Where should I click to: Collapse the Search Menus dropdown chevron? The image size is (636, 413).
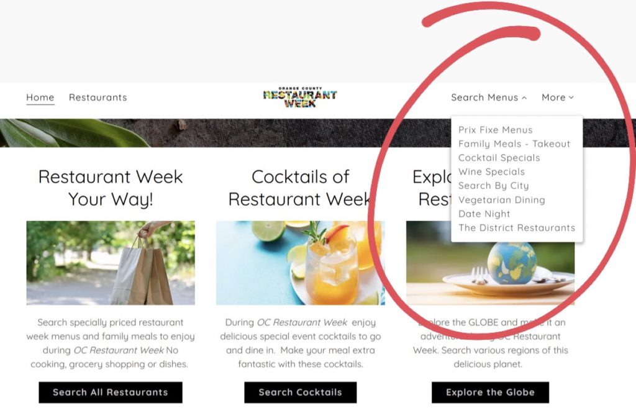(524, 98)
